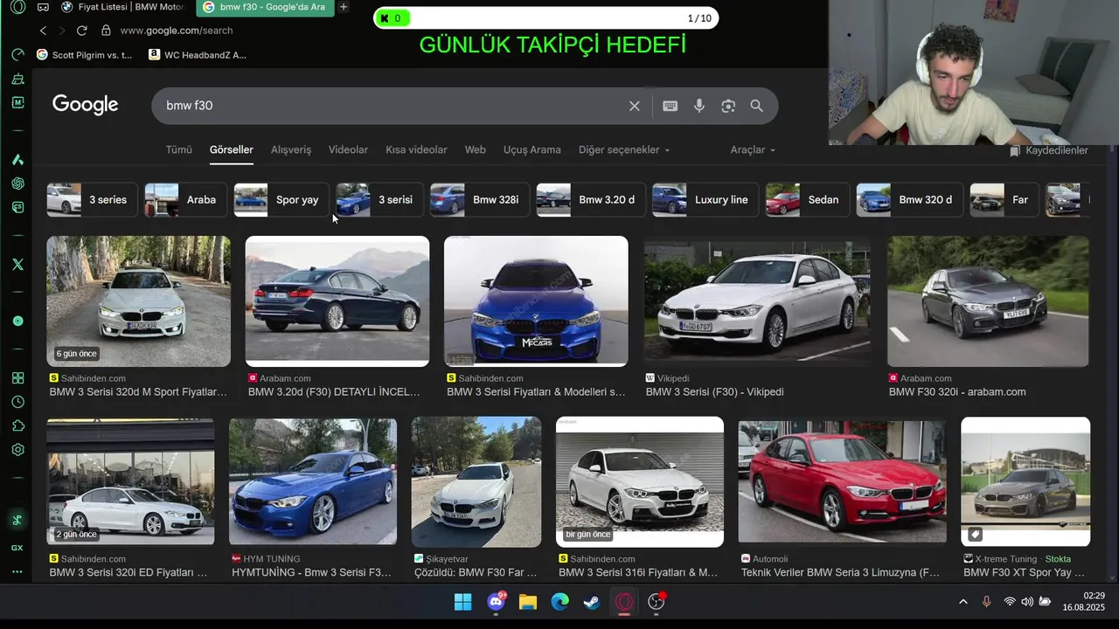
Task: Filter by the Araba chip
Action: 185,200
